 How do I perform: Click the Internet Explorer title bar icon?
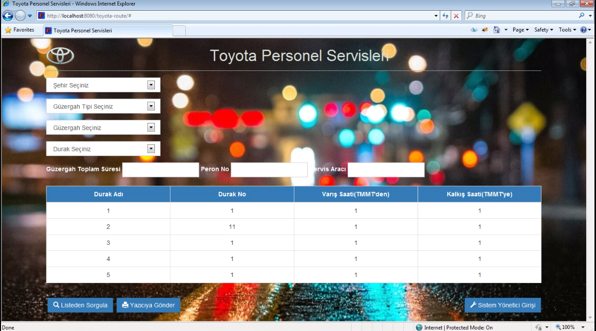tap(6, 4)
